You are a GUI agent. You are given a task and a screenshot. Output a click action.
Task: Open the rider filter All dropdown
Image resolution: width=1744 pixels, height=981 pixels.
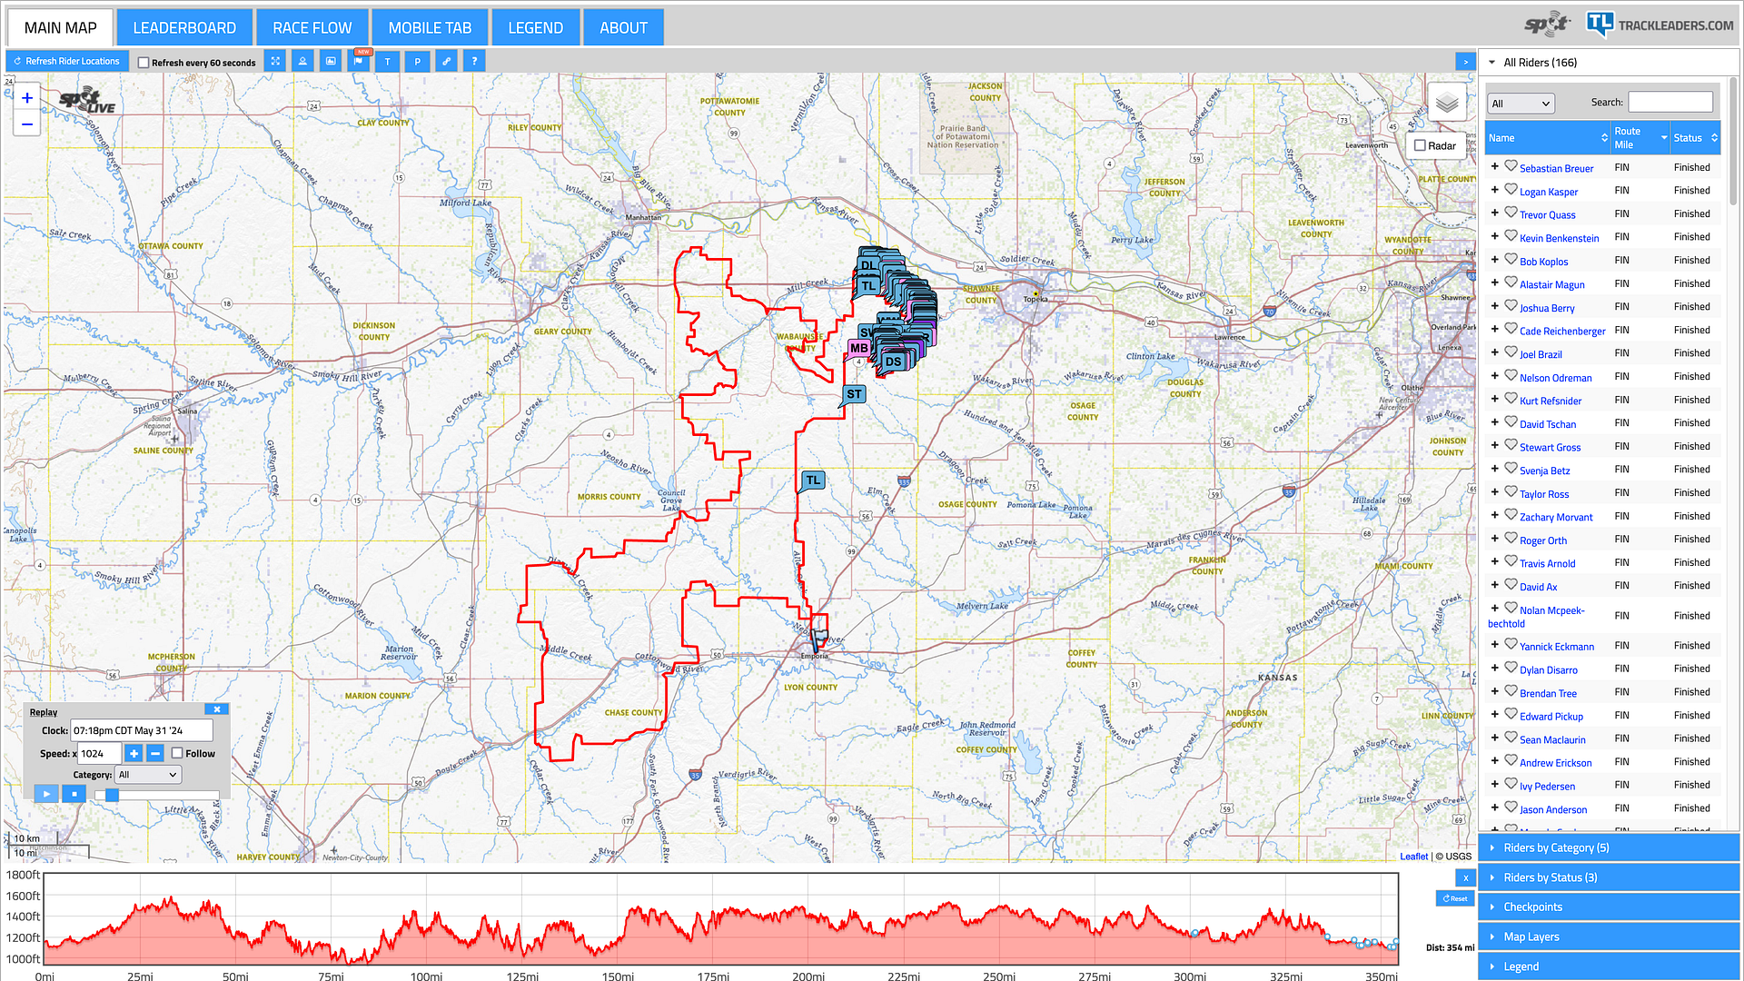1521,104
